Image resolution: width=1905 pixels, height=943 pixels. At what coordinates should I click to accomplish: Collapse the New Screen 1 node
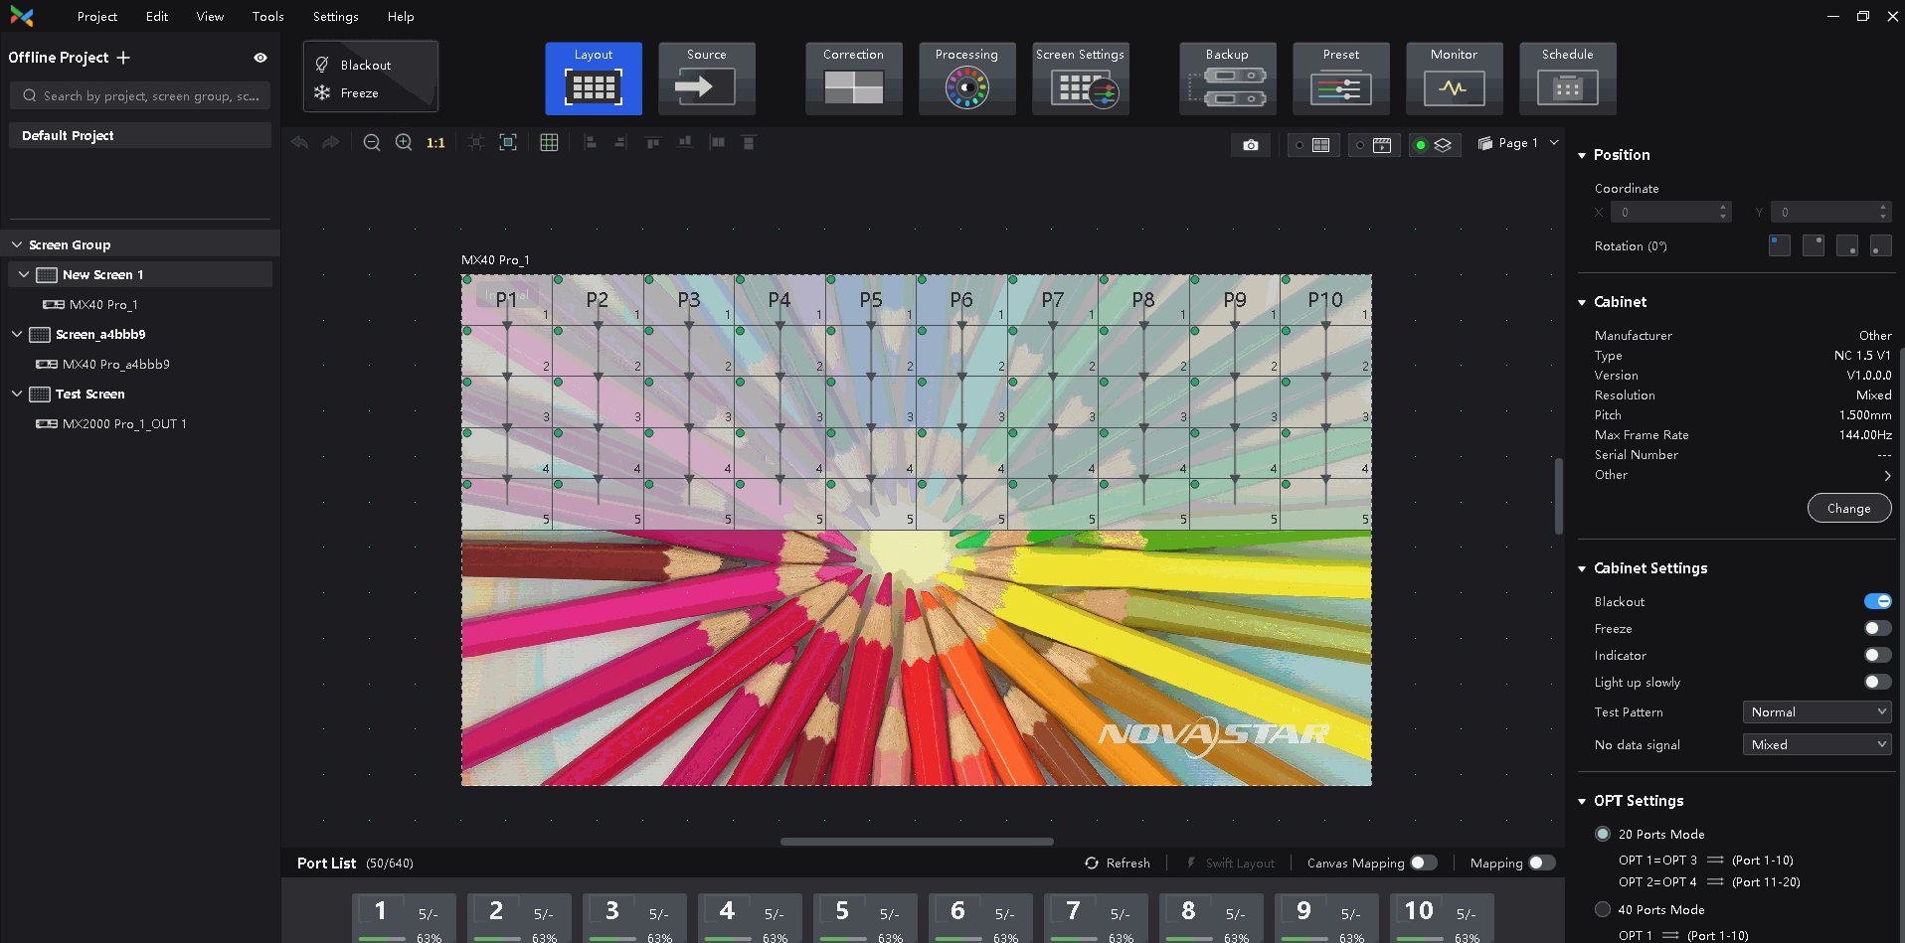click(24, 274)
